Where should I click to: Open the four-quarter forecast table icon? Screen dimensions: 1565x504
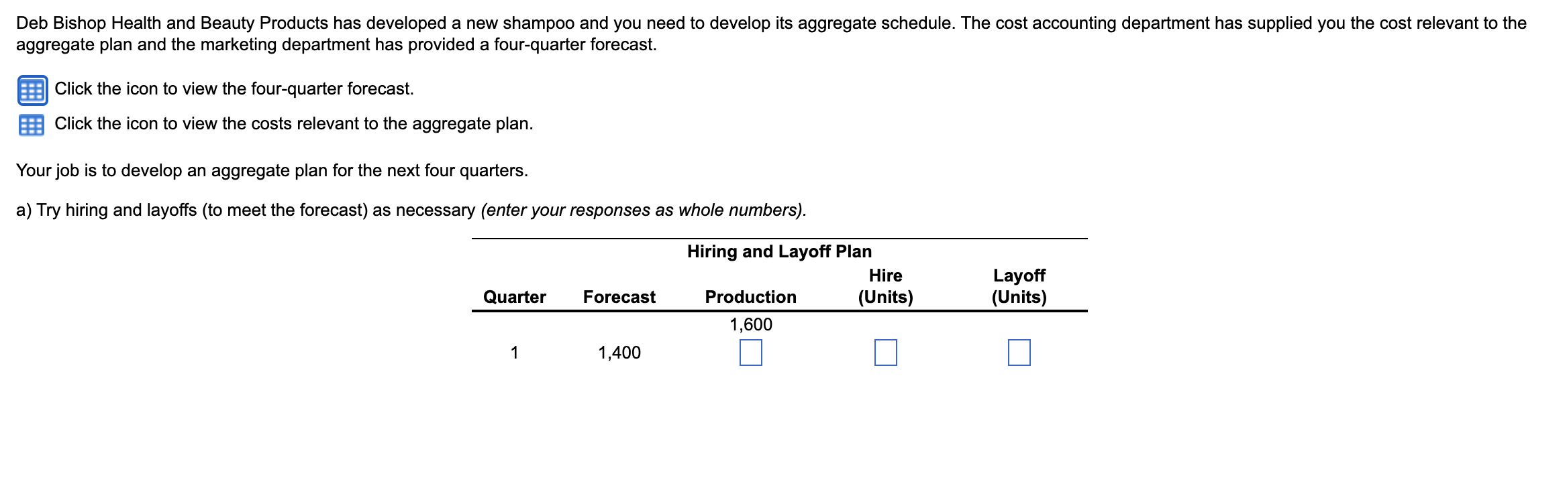coord(32,90)
